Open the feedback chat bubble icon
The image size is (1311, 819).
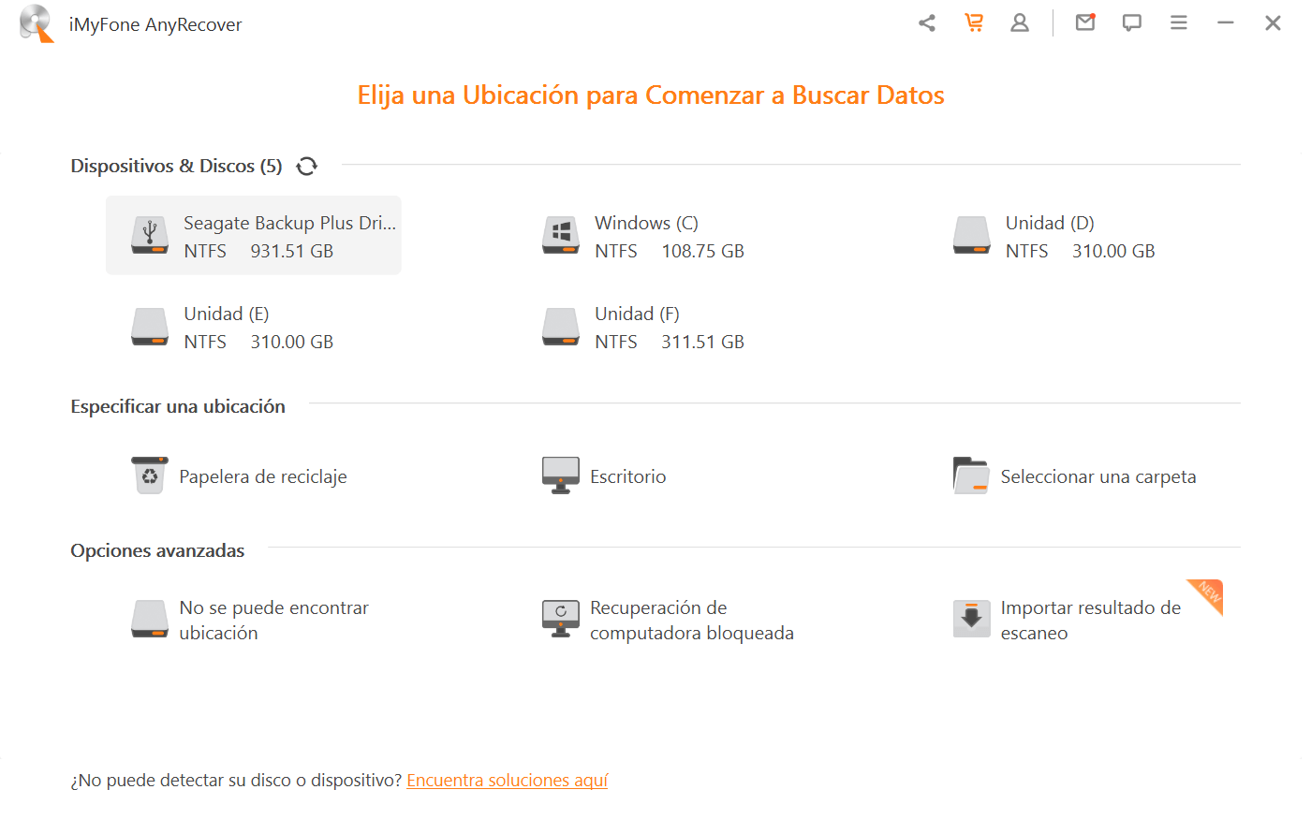click(1132, 23)
